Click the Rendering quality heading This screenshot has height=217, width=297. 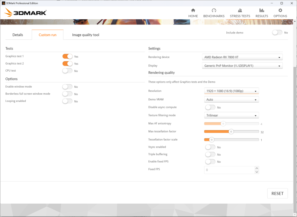(161, 72)
